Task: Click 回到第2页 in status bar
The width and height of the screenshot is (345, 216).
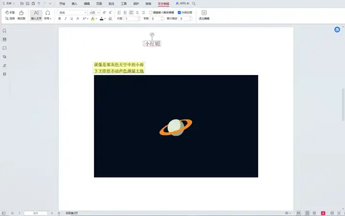Action: tap(72, 213)
